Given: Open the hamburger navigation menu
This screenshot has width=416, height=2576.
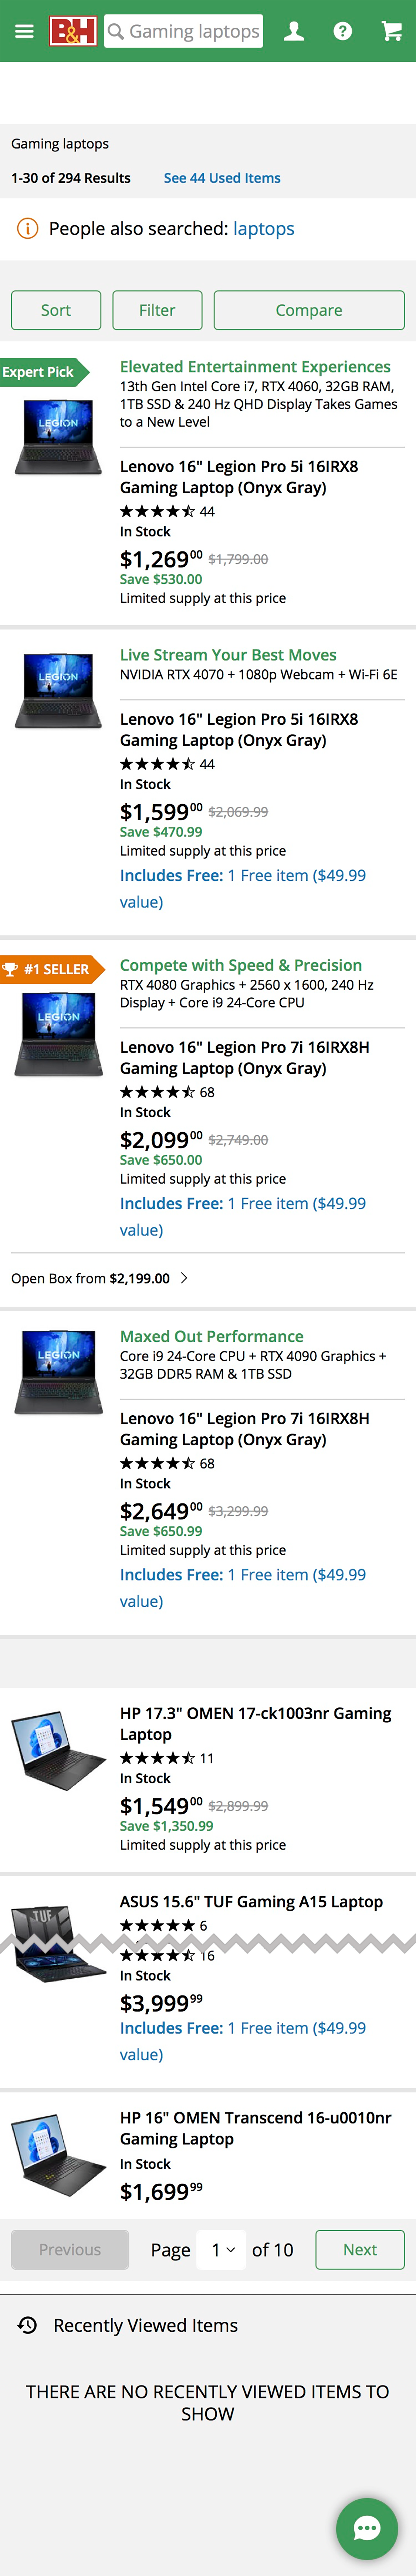Looking at the screenshot, I should coord(24,31).
